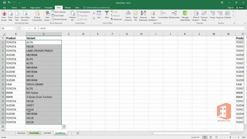This screenshot has height=139, width=247.
Task: Switch to the Insert ribbon tab
Action: point(24,8)
